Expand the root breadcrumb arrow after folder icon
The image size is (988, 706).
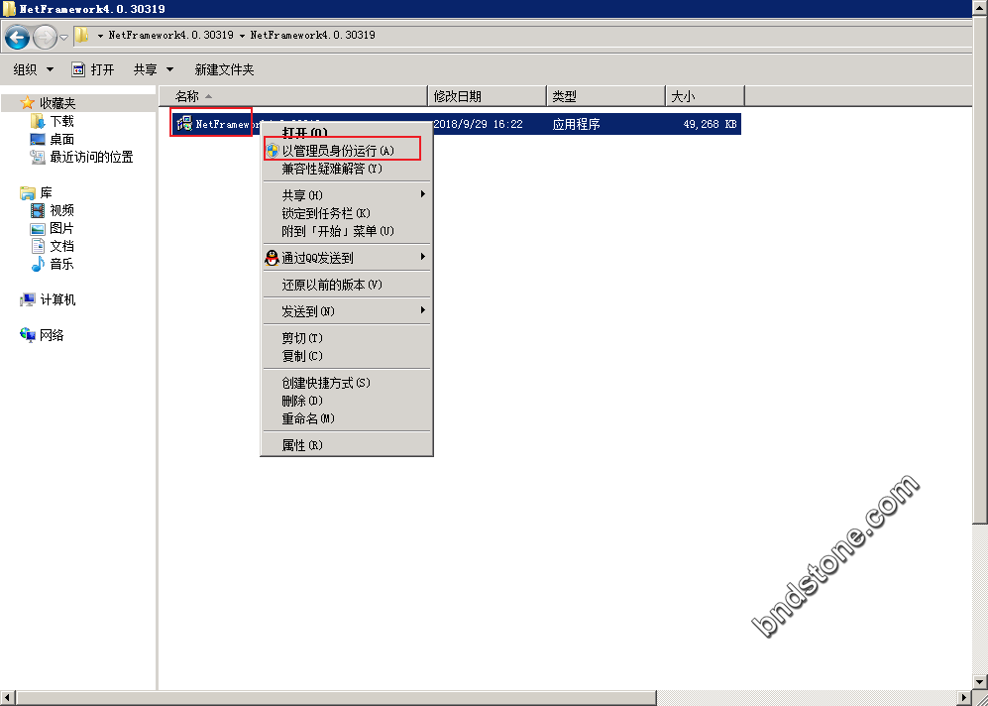(100, 36)
